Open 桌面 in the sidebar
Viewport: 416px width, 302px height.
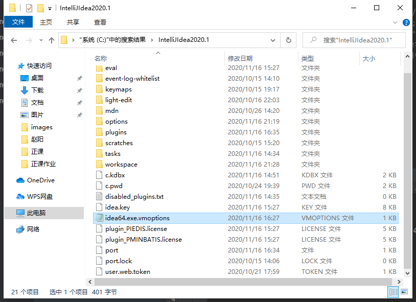point(37,78)
